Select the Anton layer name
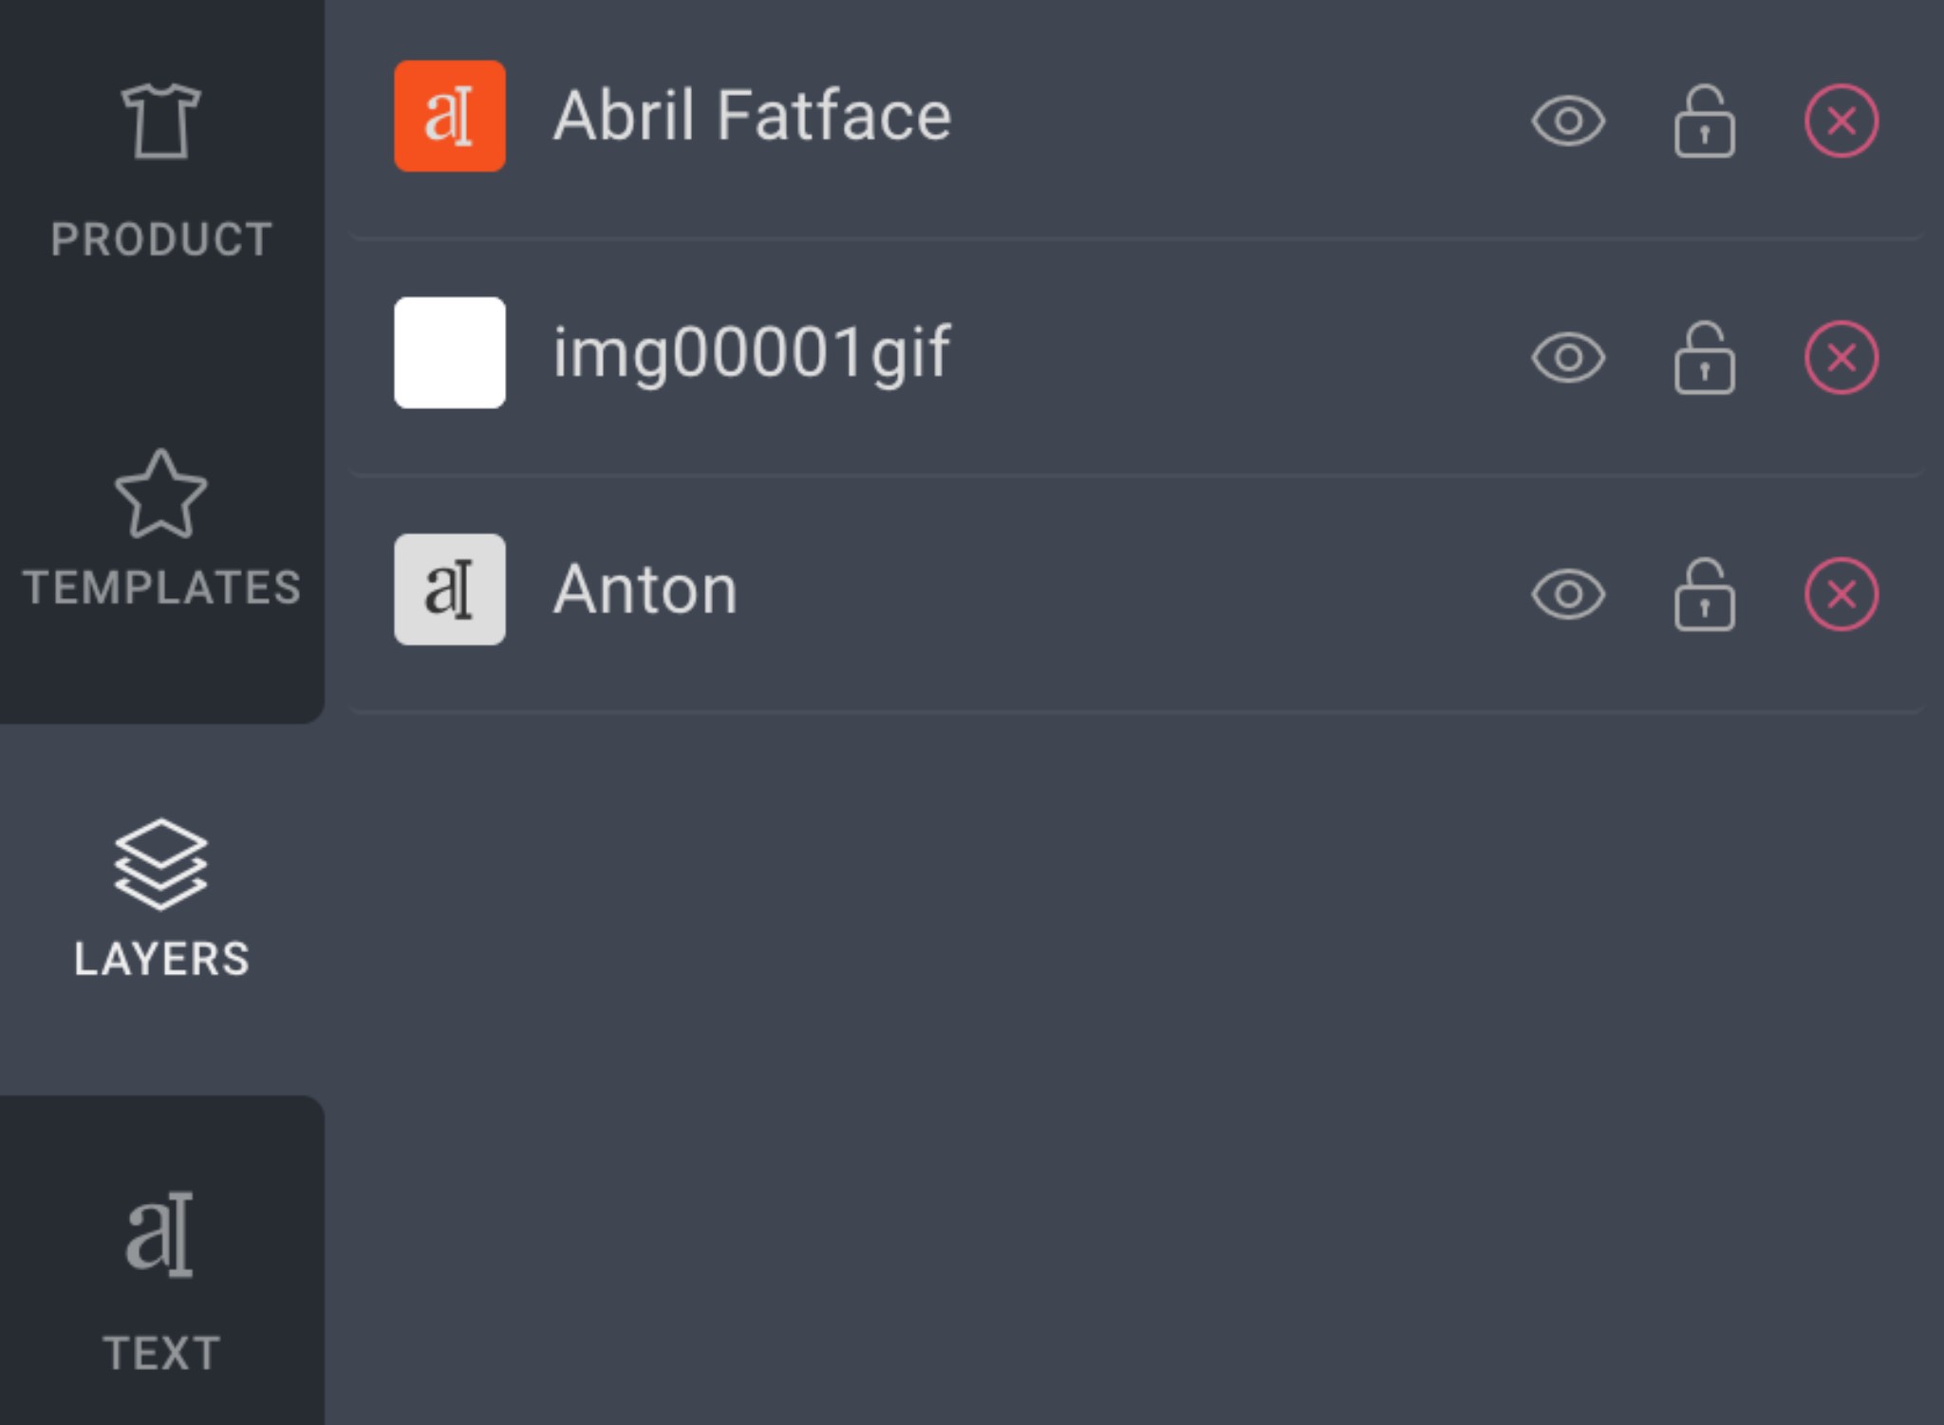This screenshot has width=1944, height=1425. click(645, 590)
